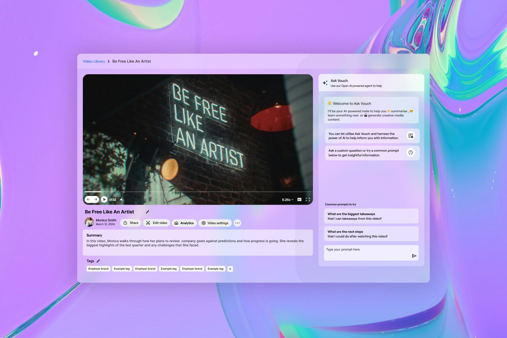This screenshot has height=338, width=507.
Task: Go to Video Library breadcrumb link
Action: click(94, 61)
